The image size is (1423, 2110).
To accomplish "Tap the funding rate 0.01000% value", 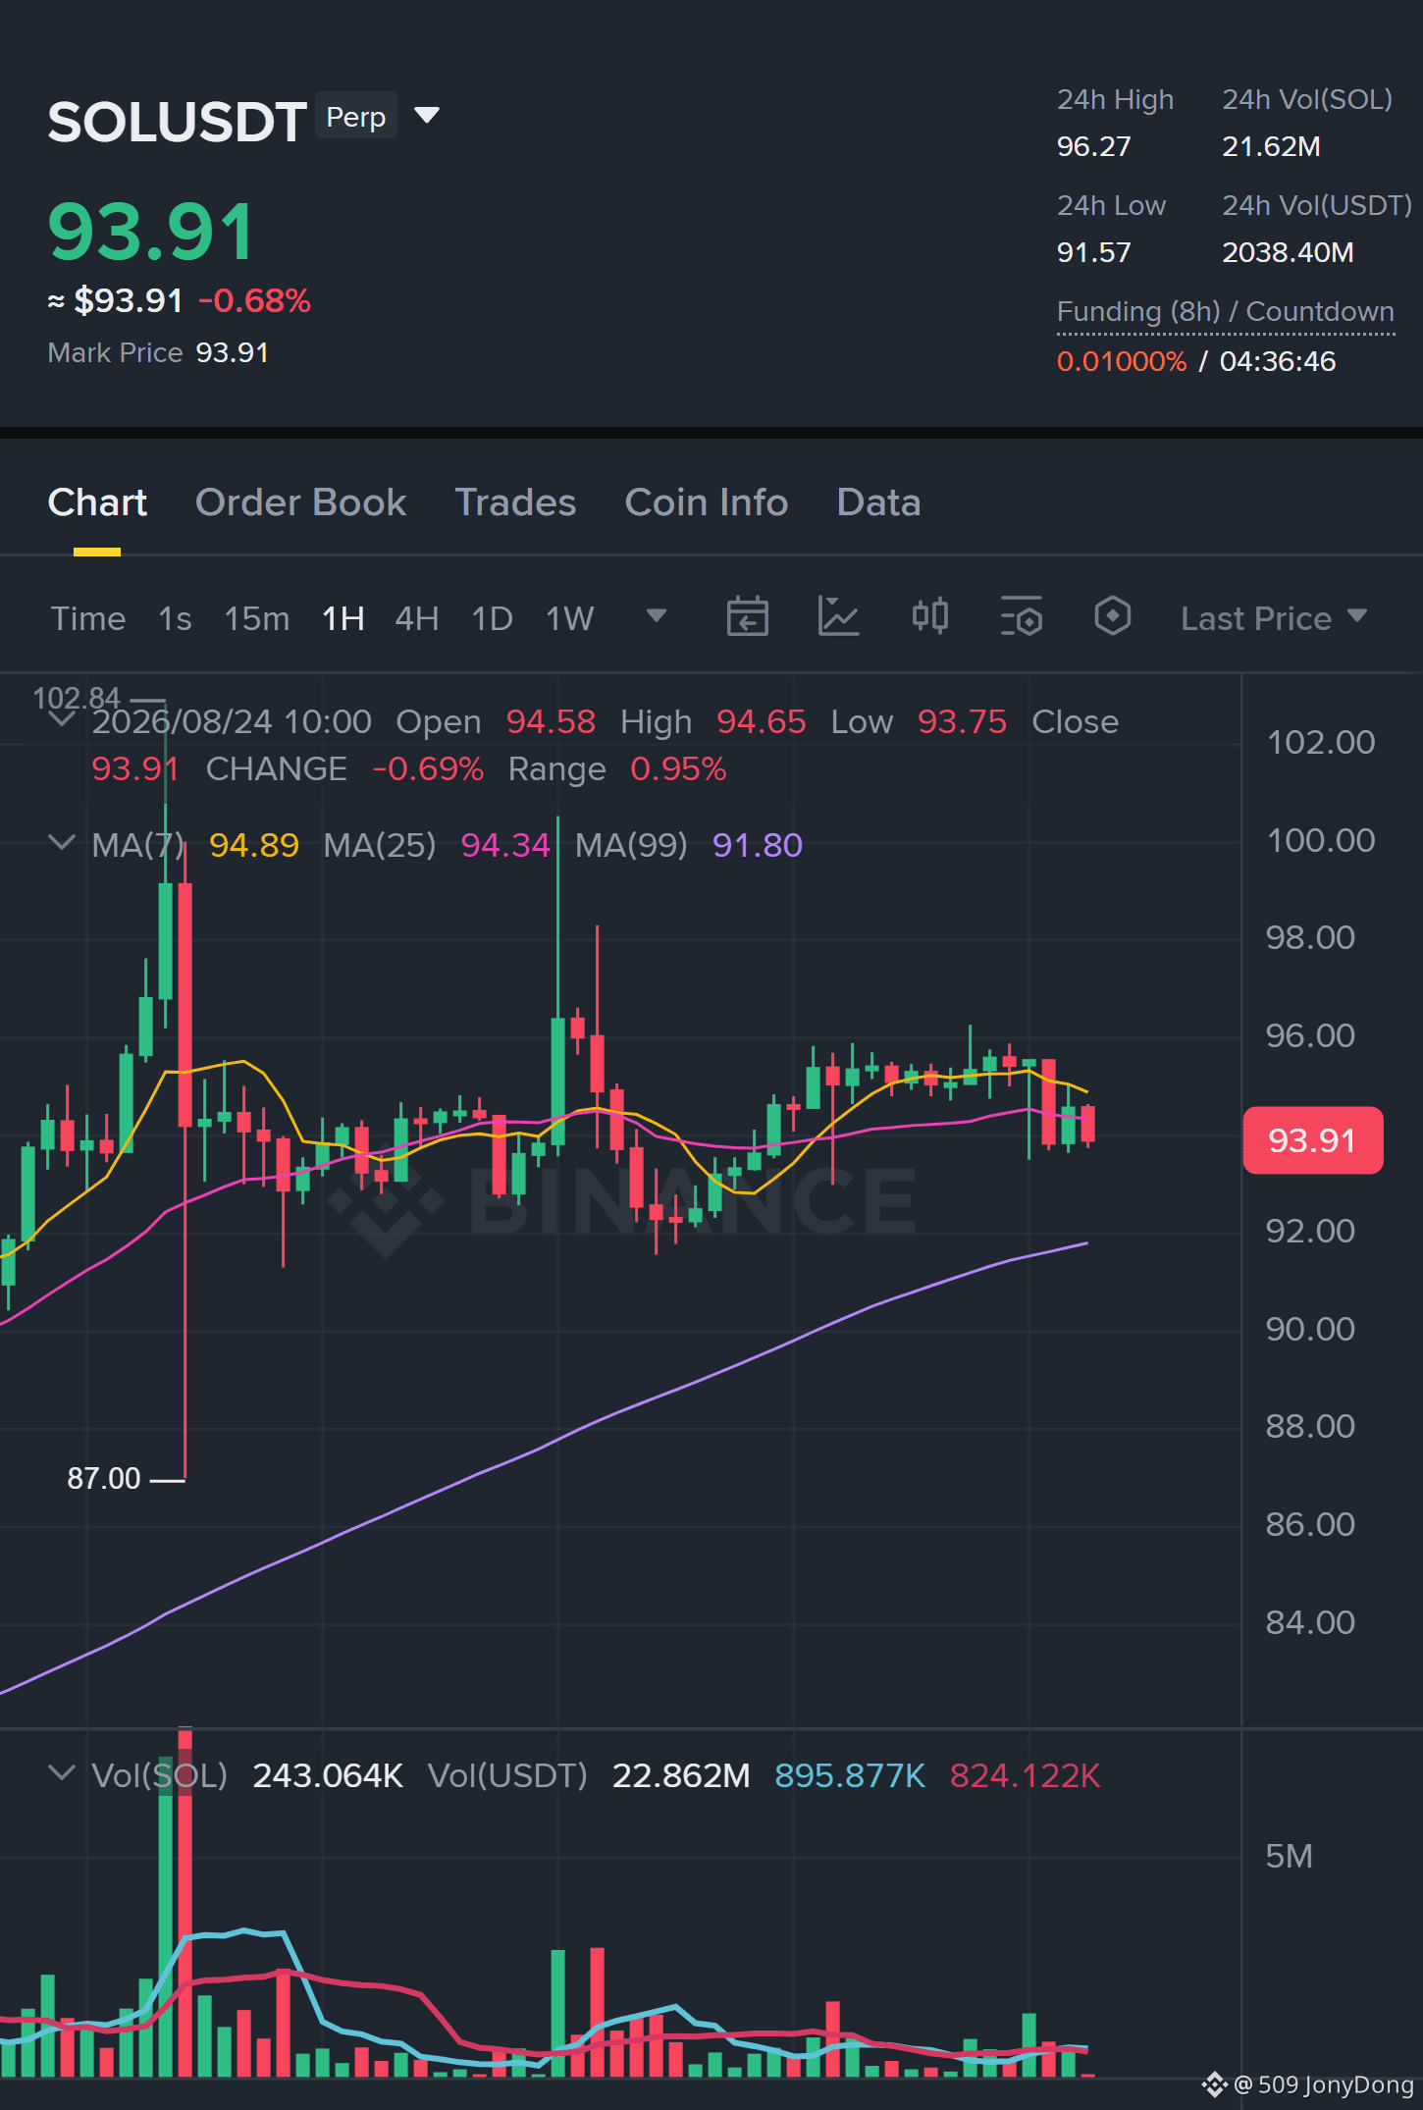I will tap(1122, 361).
